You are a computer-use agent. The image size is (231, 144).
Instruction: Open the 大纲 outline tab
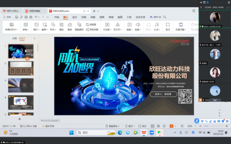(x=14, y=38)
